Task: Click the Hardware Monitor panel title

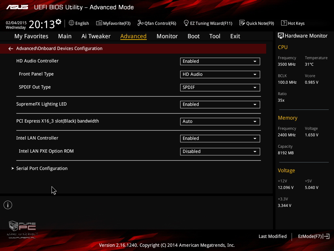Action: click(306, 36)
